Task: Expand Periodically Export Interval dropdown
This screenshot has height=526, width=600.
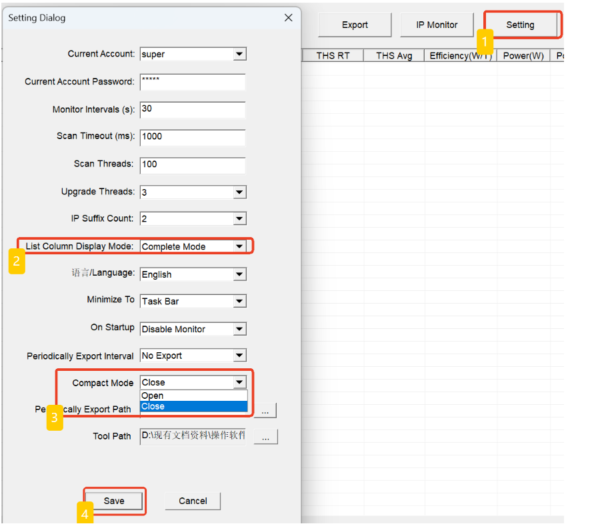Action: point(239,356)
